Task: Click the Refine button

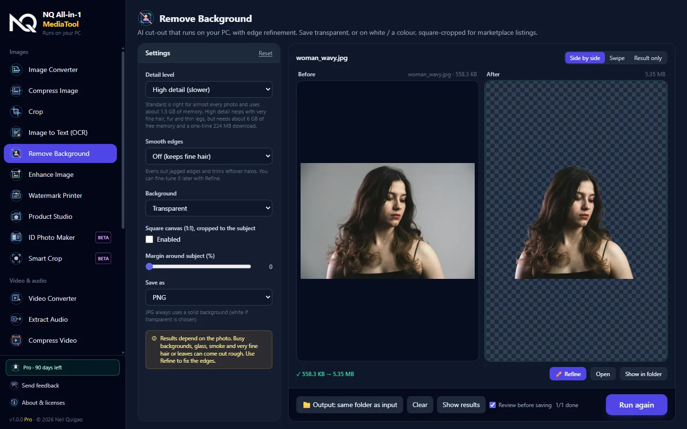Action: click(568, 374)
